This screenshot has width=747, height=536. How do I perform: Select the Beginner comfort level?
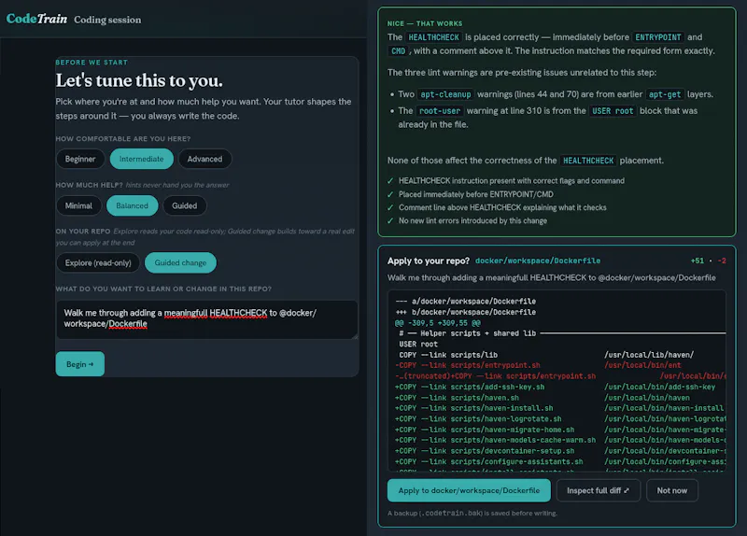[x=80, y=159]
